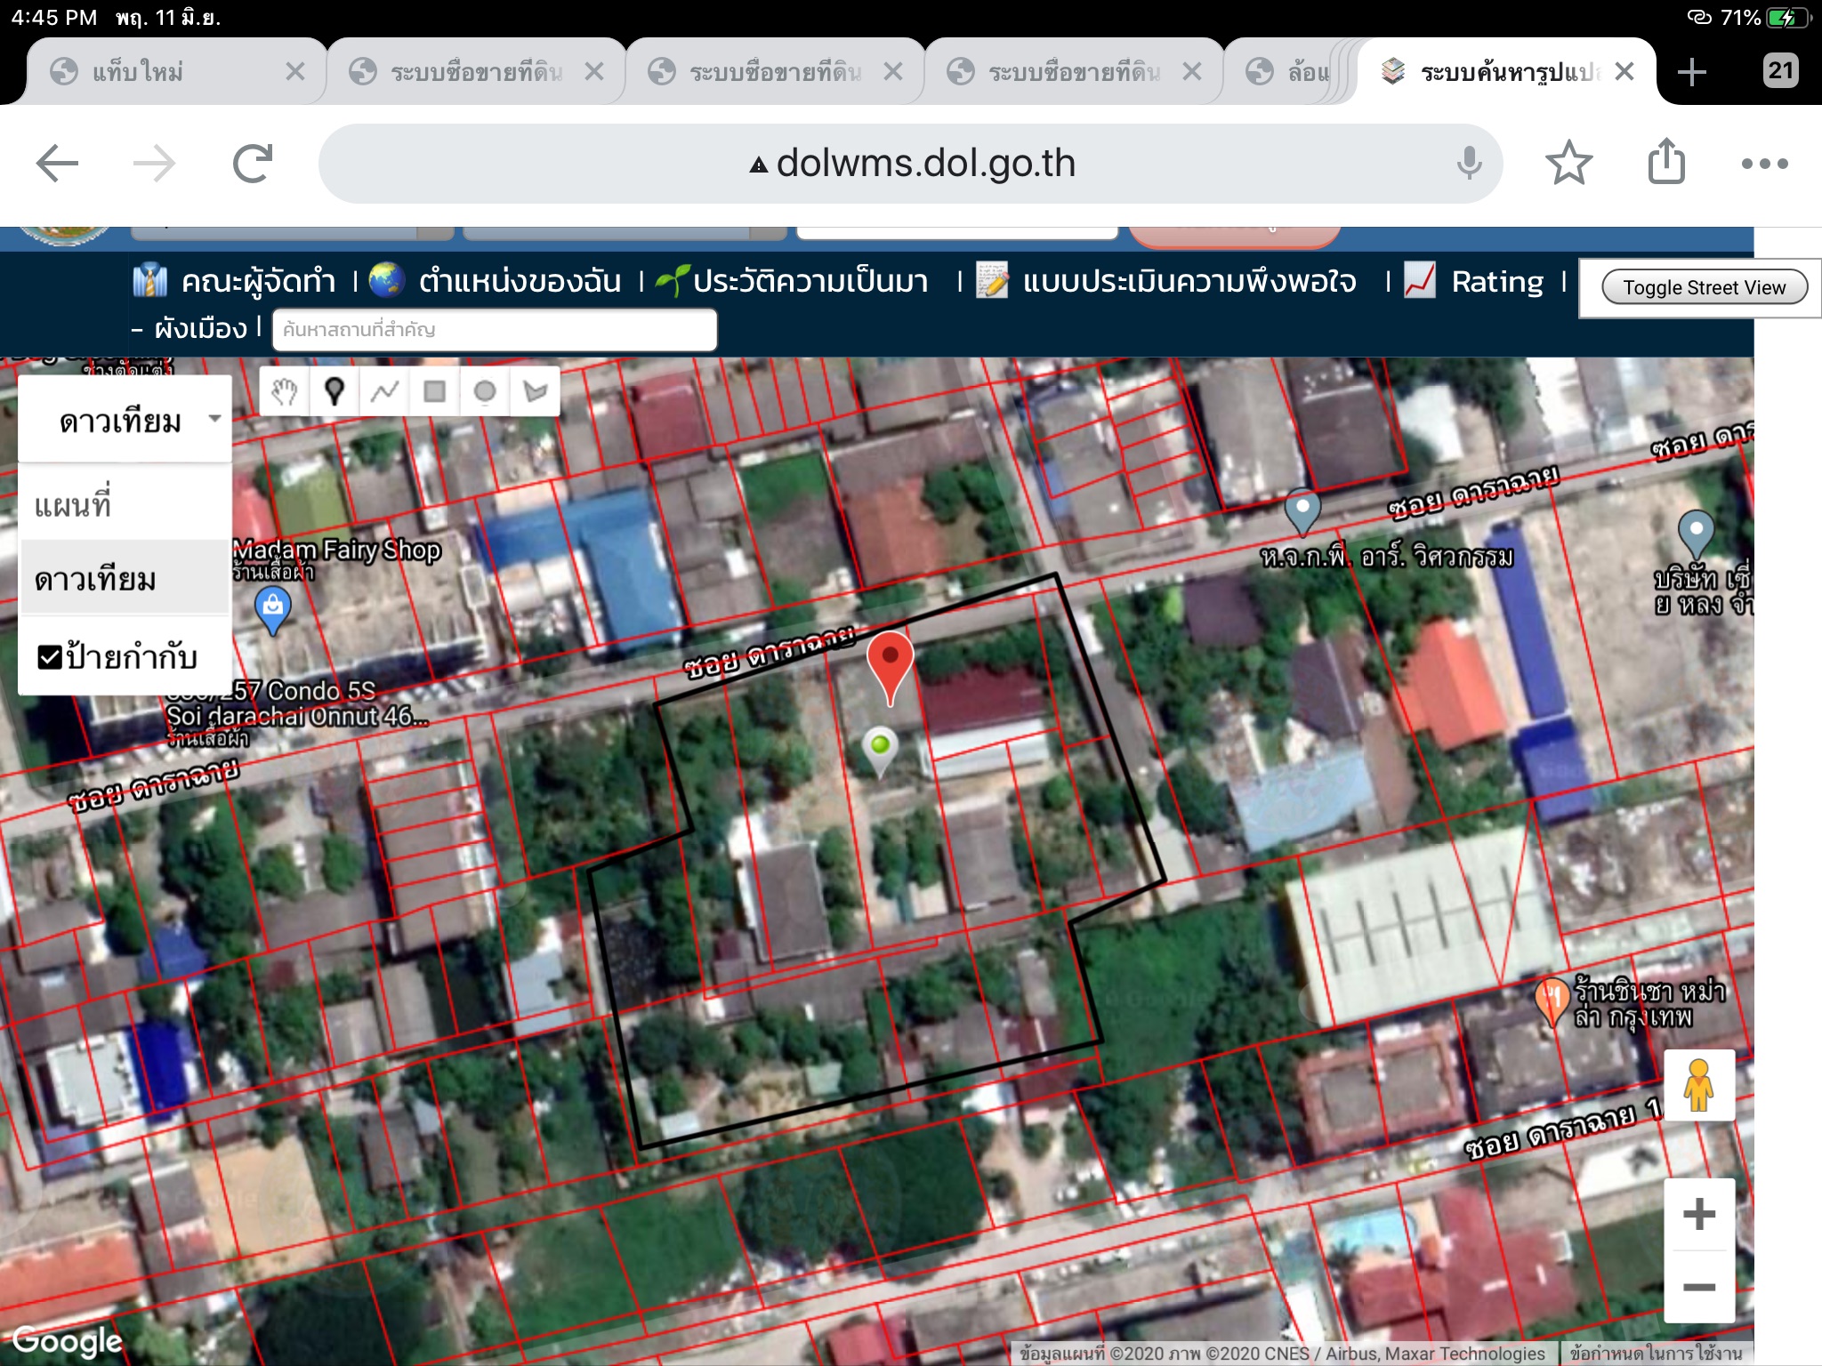Reload the current page
1822x1366 pixels.
point(253,164)
